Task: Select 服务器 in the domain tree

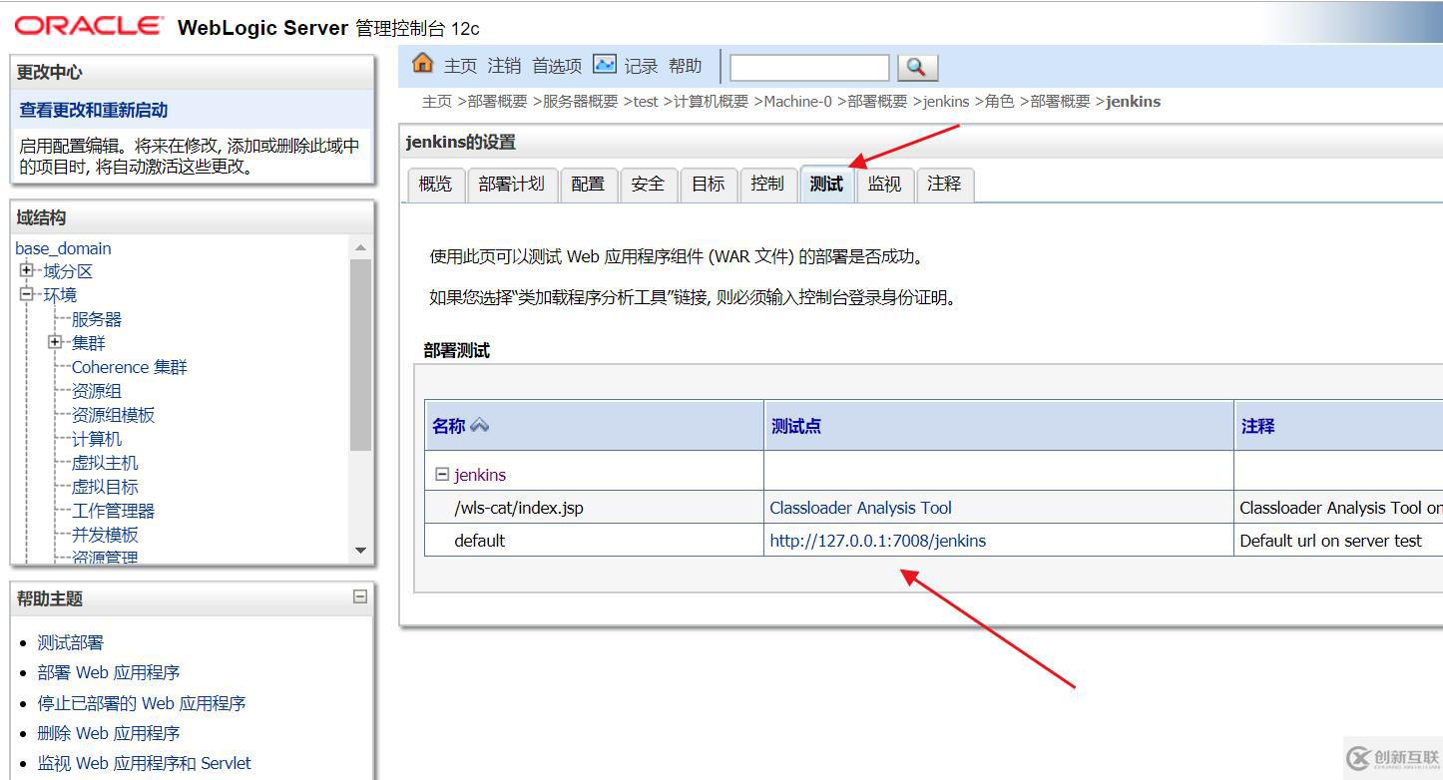Action: pyautogui.click(x=97, y=319)
